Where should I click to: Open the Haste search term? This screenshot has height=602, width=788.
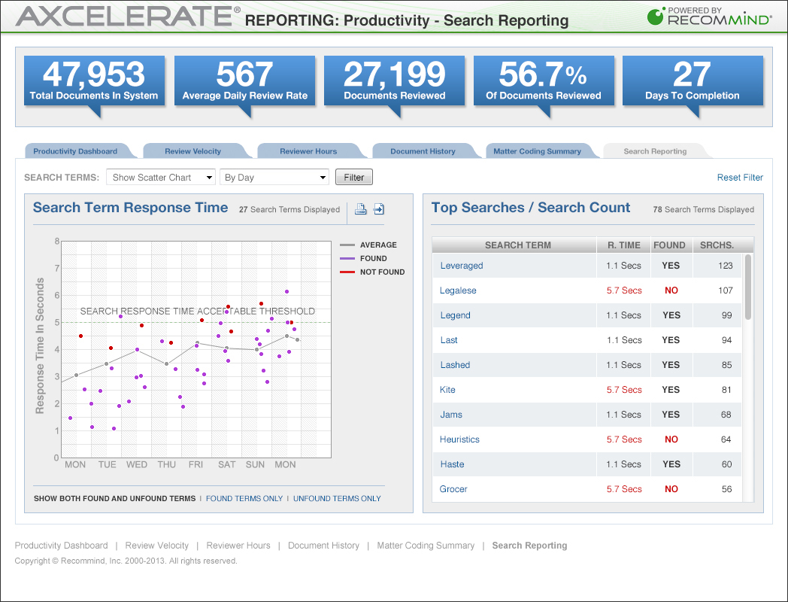click(x=452, y=464)
